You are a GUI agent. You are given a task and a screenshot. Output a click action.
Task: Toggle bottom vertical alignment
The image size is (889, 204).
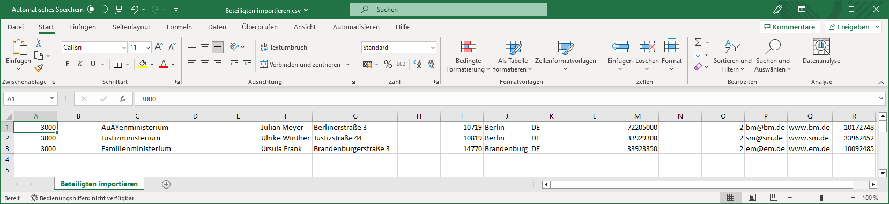click(218, 47)
